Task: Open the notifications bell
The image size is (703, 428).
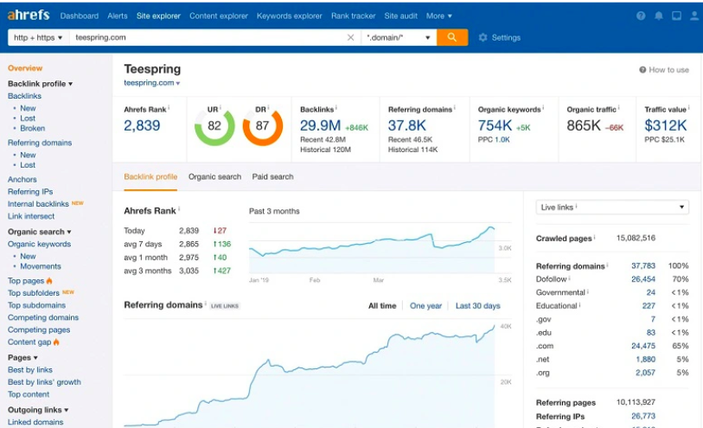Action: tap(659, 16)
